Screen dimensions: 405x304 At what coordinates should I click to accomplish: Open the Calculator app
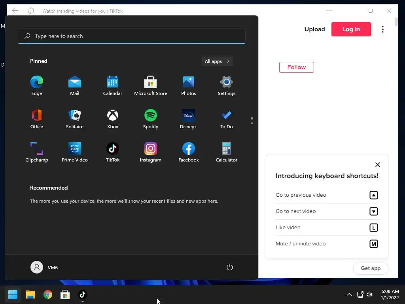(x=227, y=152)
